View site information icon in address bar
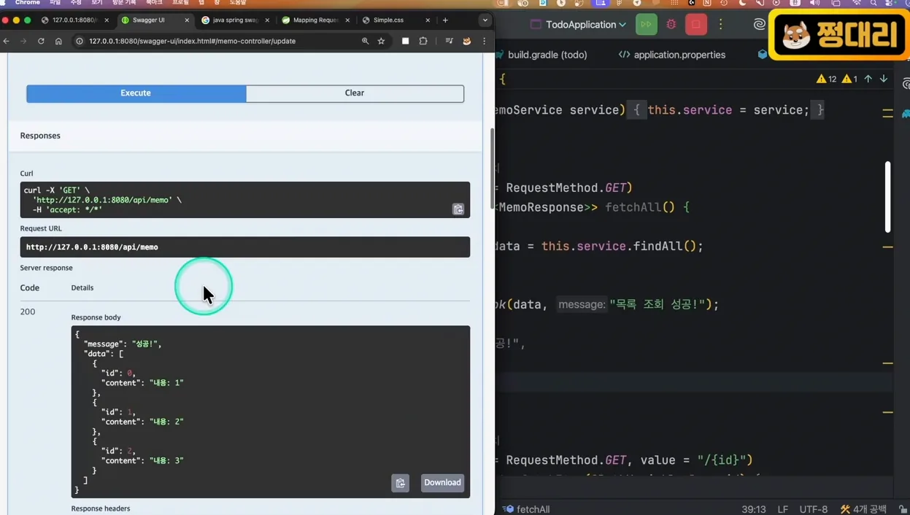The width and height of the screenshot is (910, 515). coord(80,41)
